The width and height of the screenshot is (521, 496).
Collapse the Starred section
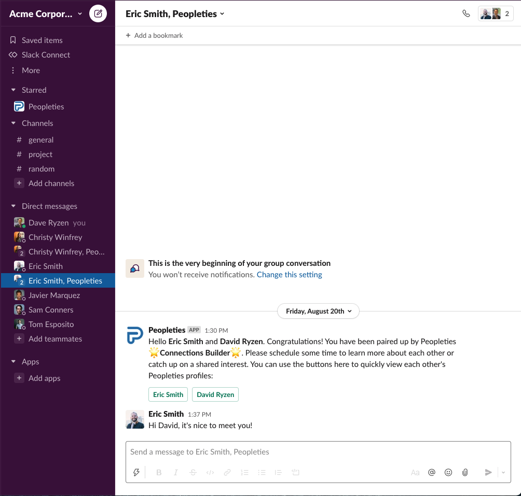click(13, 90)
